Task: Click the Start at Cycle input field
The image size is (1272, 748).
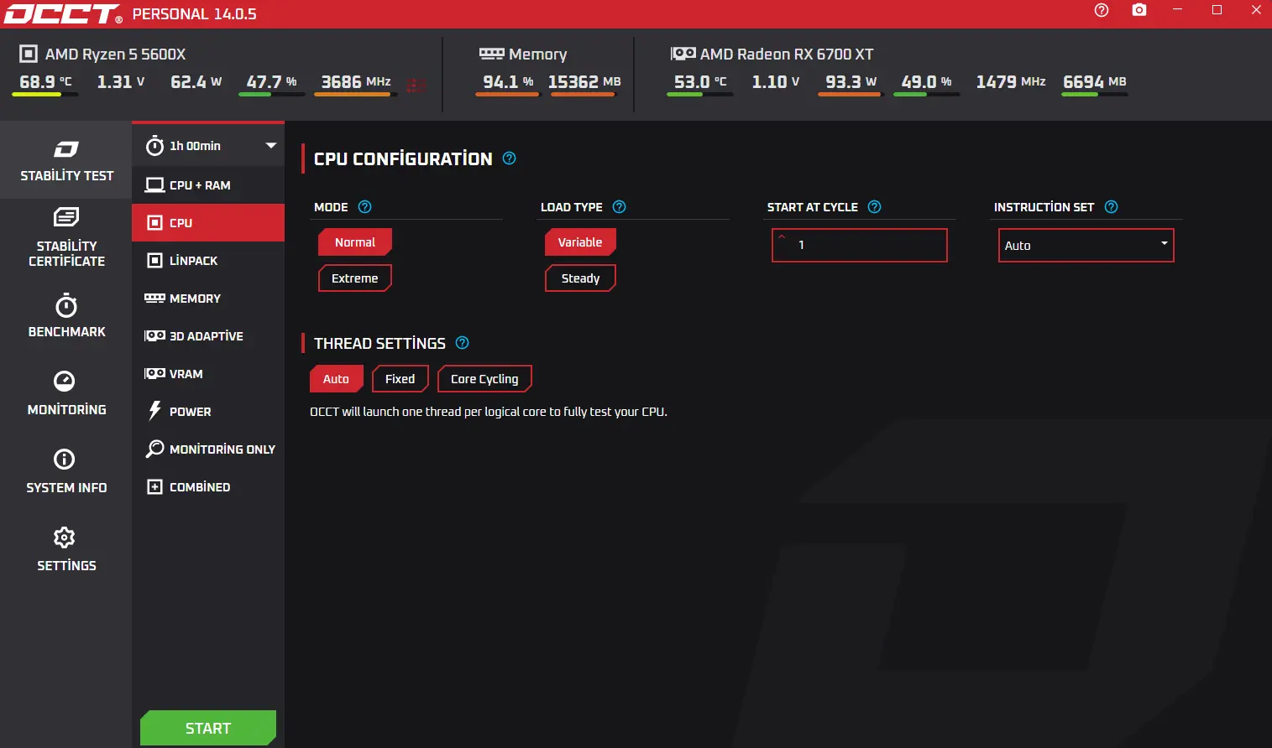Action: pyautogui.click(x=860, y=245)
